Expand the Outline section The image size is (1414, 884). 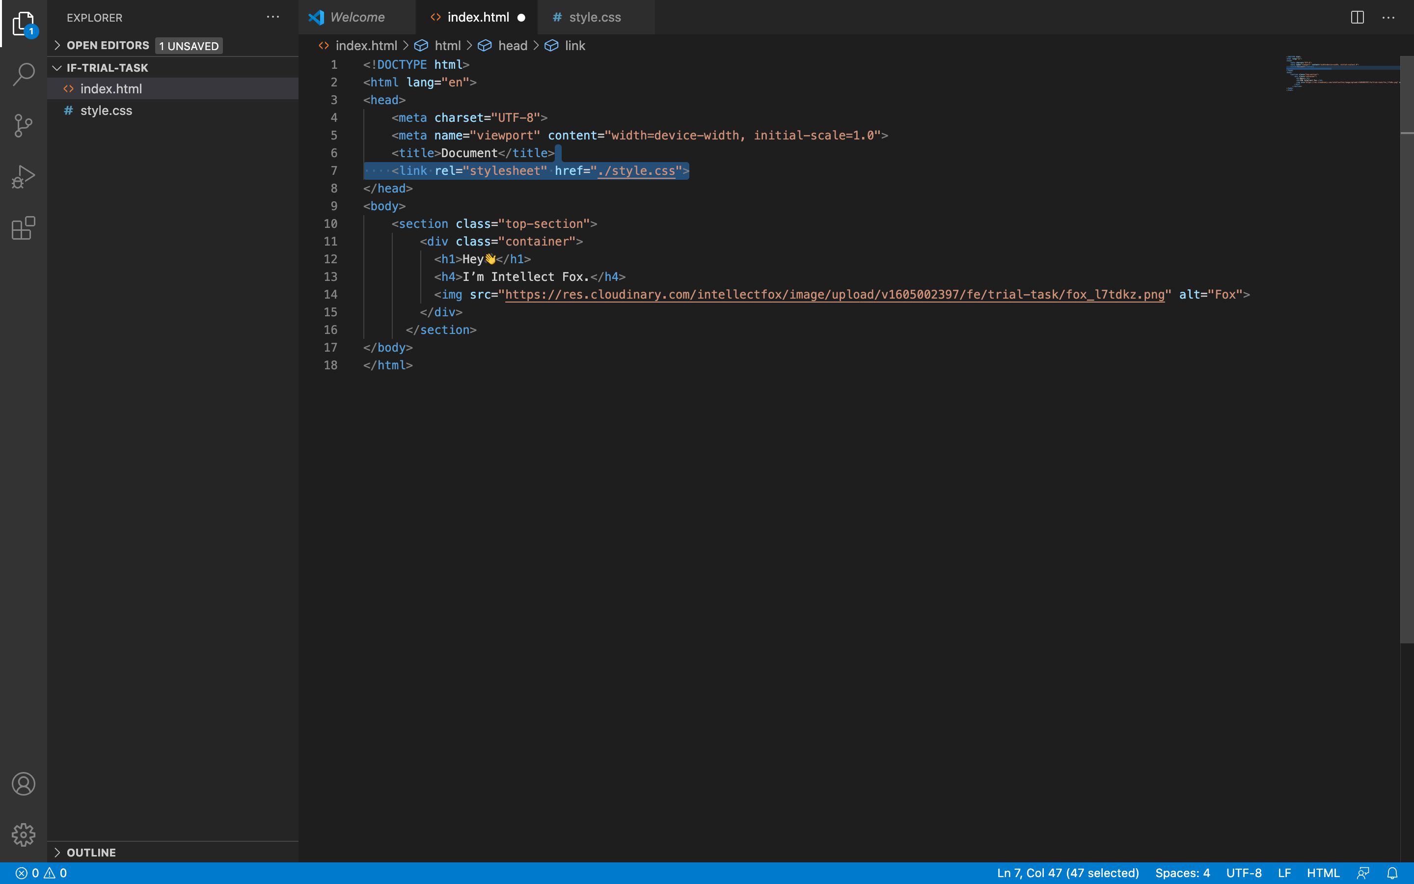click(x=91, y=853)
